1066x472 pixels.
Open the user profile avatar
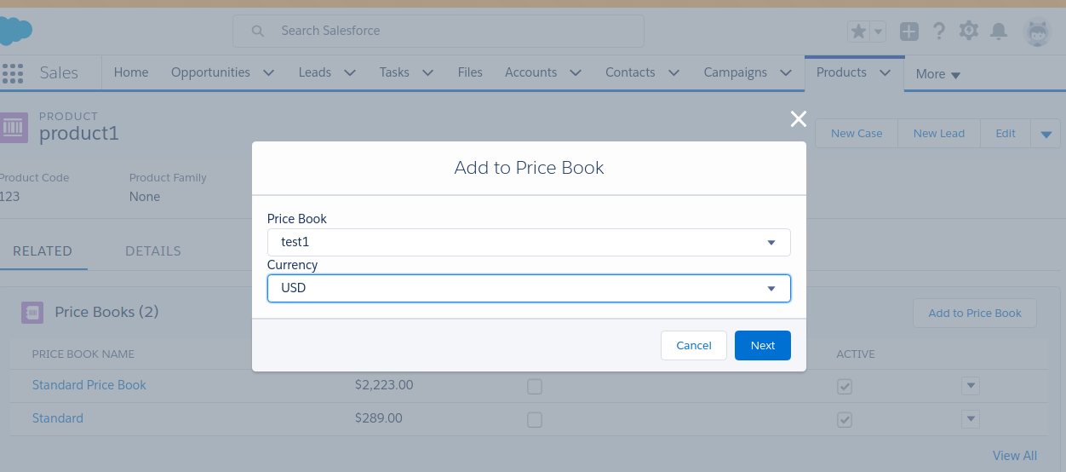tap(1037, 32)
